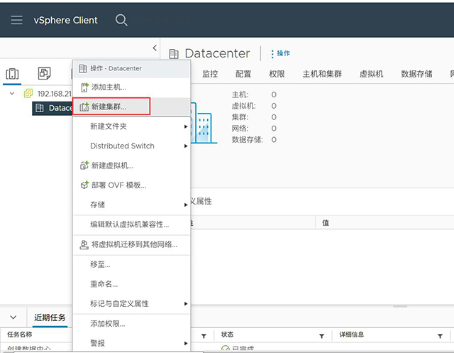This screenshot has height=353, width=454.
Task: Open the 数据存储 tab
Action: (x=416, y=74)
